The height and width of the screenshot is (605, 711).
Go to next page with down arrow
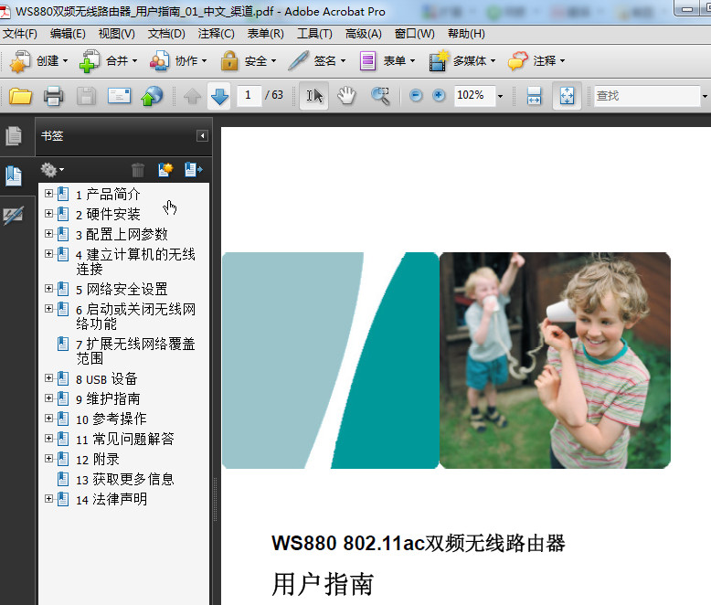tap(219, 96)
